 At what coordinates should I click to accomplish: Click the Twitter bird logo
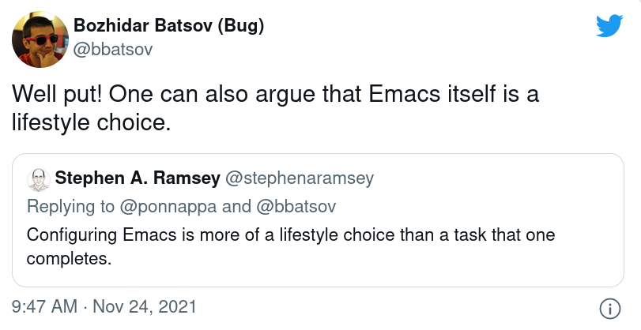click(609, 26)
